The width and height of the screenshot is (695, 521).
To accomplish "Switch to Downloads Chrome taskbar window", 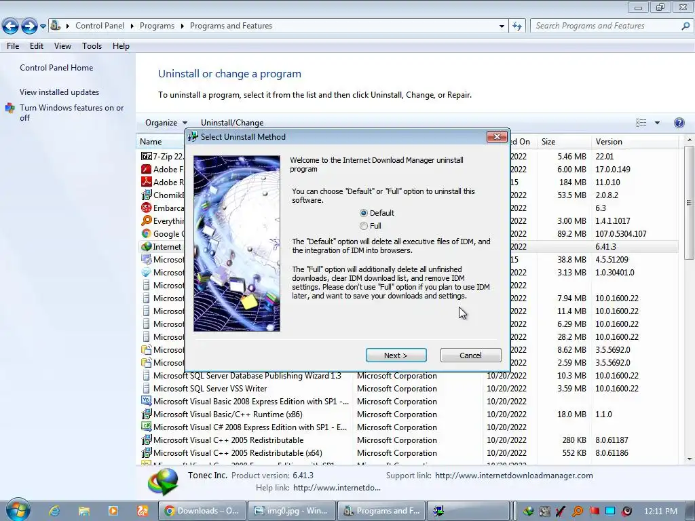I will pyautogui.click(x=202, y=511).
